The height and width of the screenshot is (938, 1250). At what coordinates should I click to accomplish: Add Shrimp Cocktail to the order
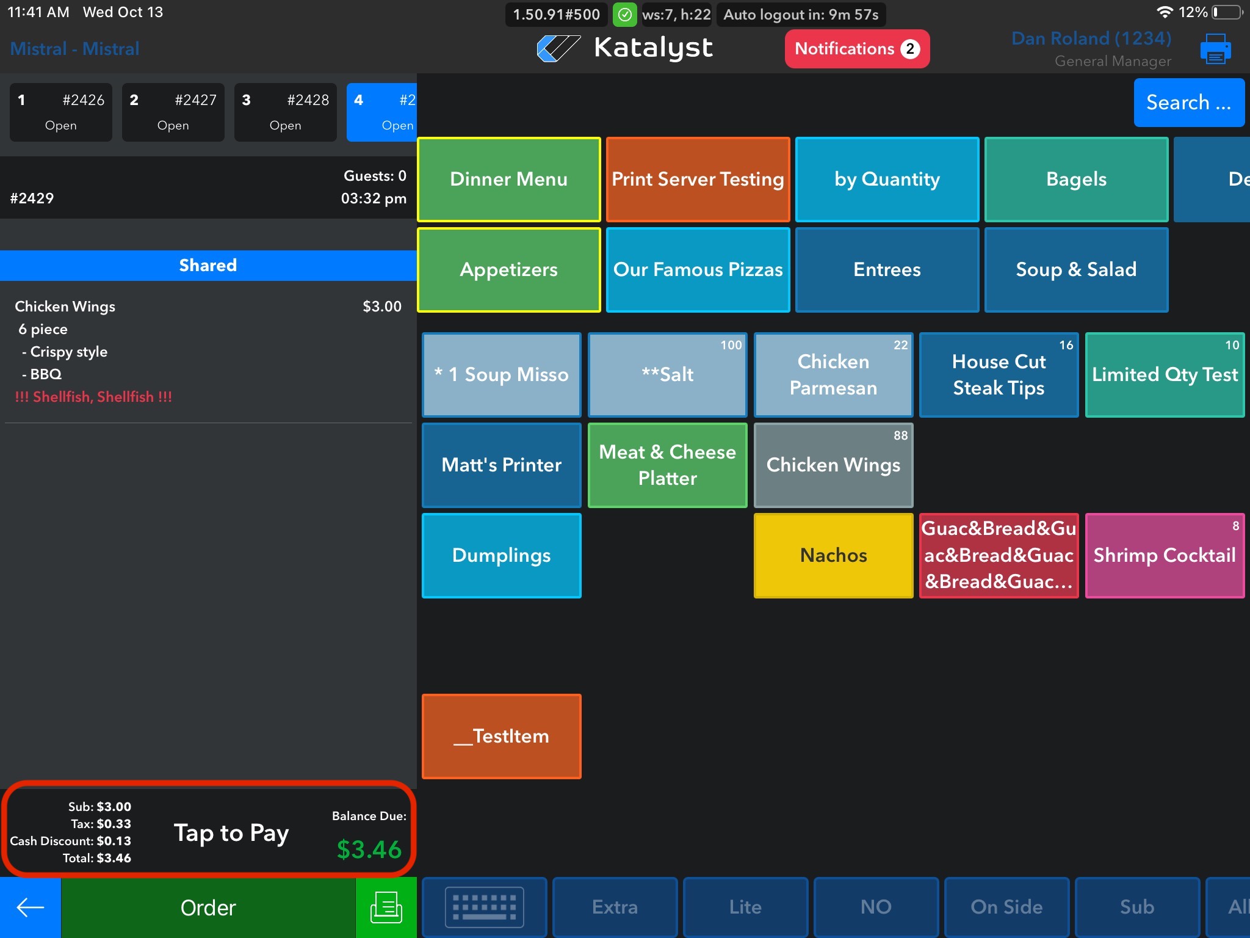coord(1164,555)
